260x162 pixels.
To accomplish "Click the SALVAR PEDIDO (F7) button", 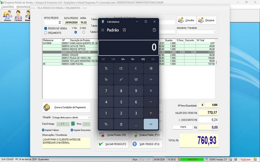I will [x=112, y=144].
